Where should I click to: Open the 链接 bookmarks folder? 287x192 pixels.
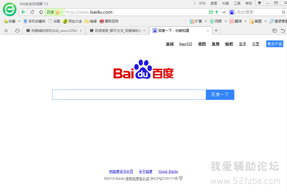tap(91, 21)
